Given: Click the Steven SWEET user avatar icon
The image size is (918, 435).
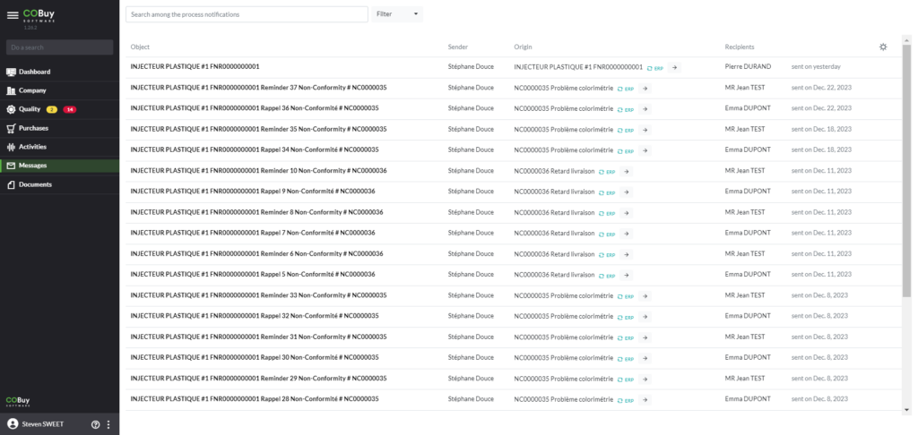Looking at the screenshot, I should 13,424.
